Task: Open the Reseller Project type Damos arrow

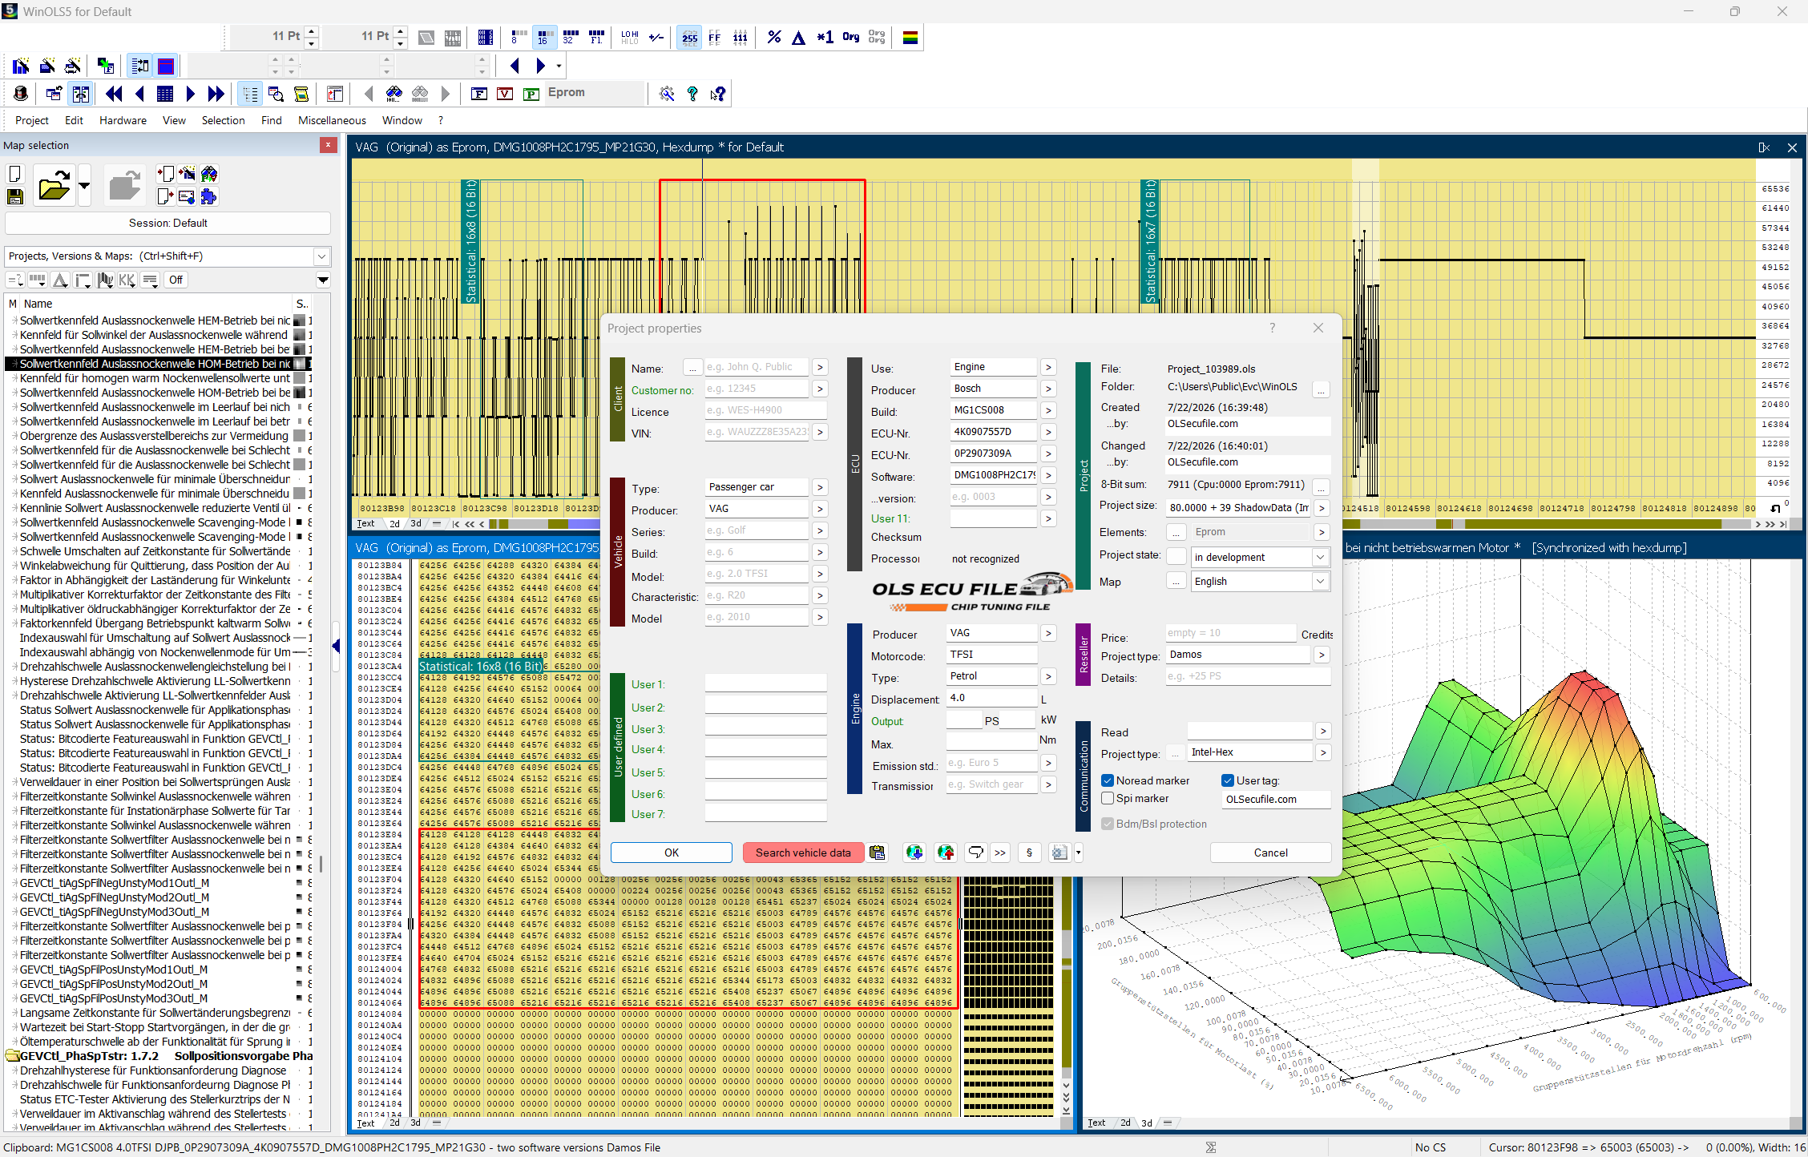Action: (1322, 655)
